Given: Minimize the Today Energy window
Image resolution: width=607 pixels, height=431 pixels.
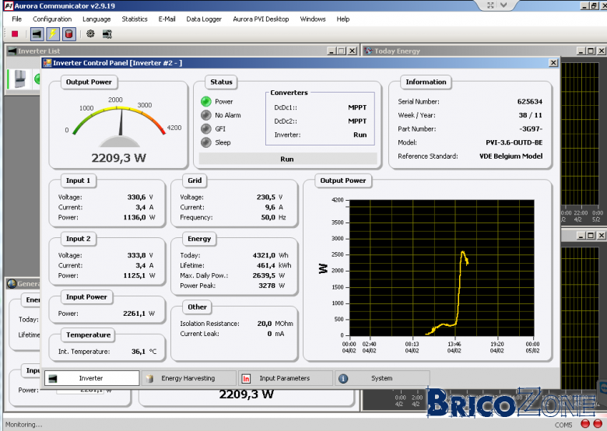Looking at the screenshot, I should coord(581,51).
